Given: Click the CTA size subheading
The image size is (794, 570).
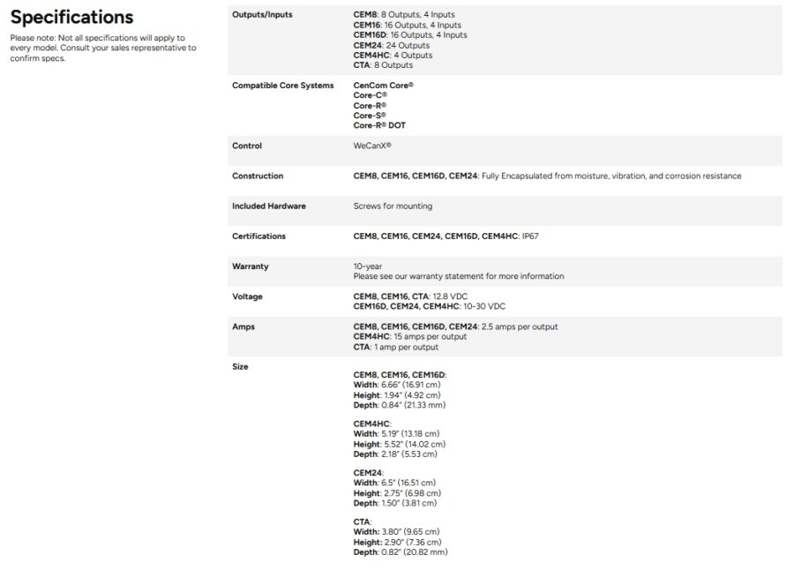Looking at the screenshot, I should 363,522.
